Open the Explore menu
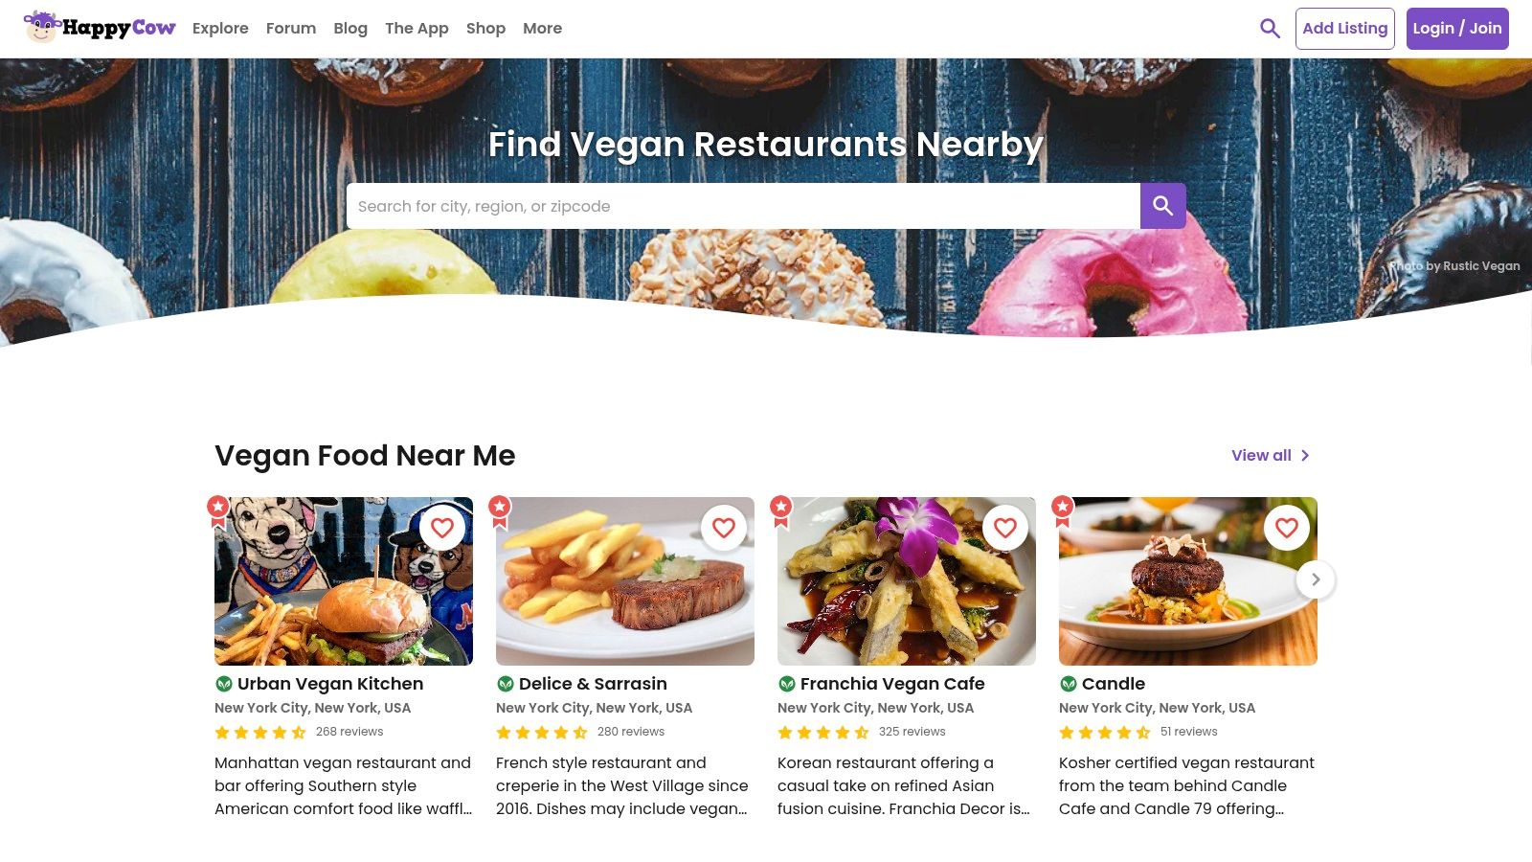Viewport: 1532px width, 862px height. (220, 29)
